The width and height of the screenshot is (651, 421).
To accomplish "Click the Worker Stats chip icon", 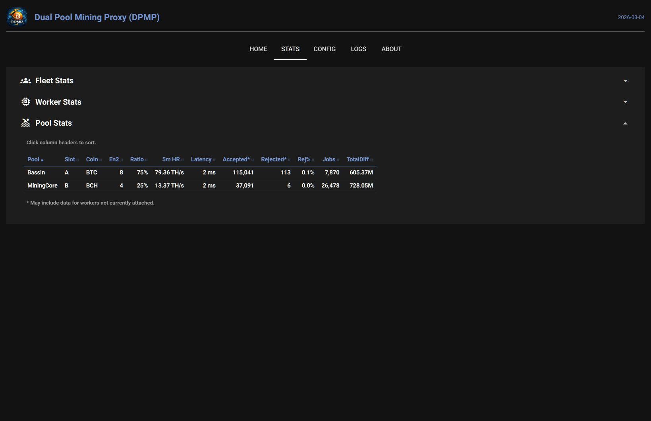I will (26, 102).
